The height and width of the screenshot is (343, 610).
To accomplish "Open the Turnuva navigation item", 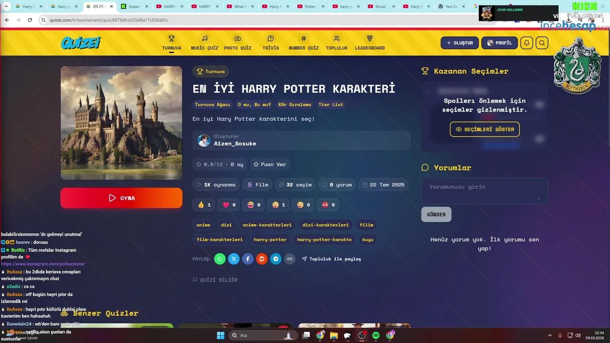I will 172,43.
